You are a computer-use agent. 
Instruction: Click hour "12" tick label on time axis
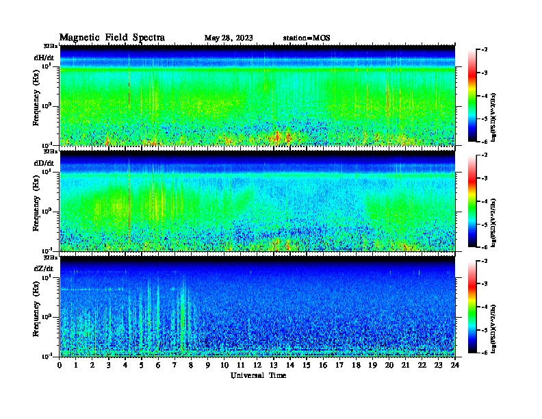tap(257, 366)
